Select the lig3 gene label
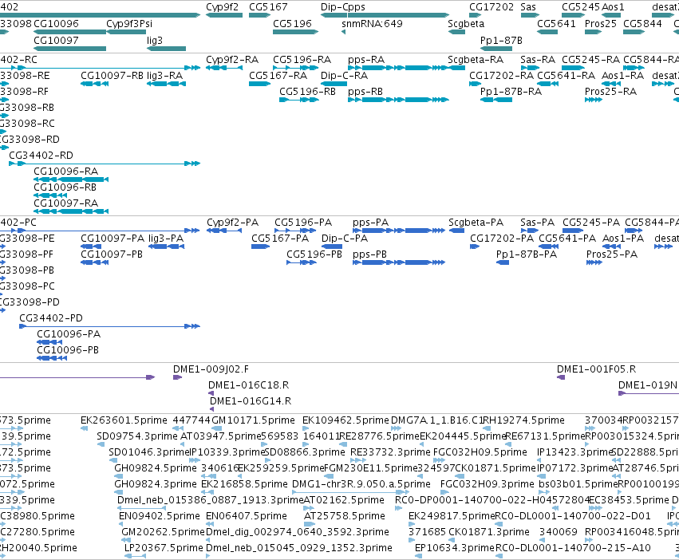 pos(155,41)
